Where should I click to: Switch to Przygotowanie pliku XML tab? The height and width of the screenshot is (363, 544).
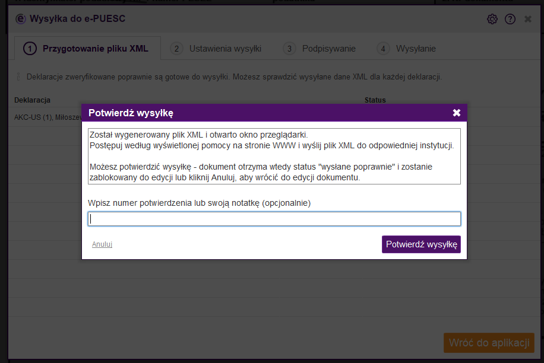pyautogui.click(x=87, y=49)
